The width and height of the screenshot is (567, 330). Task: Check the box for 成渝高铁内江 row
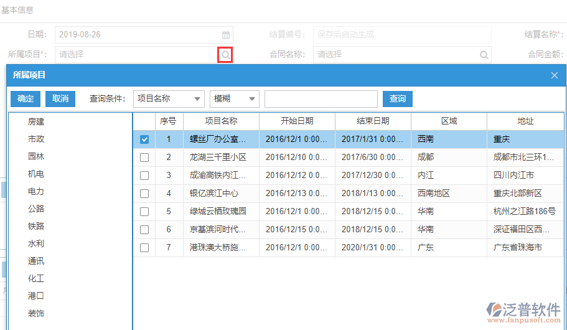[x=144, y=176]
